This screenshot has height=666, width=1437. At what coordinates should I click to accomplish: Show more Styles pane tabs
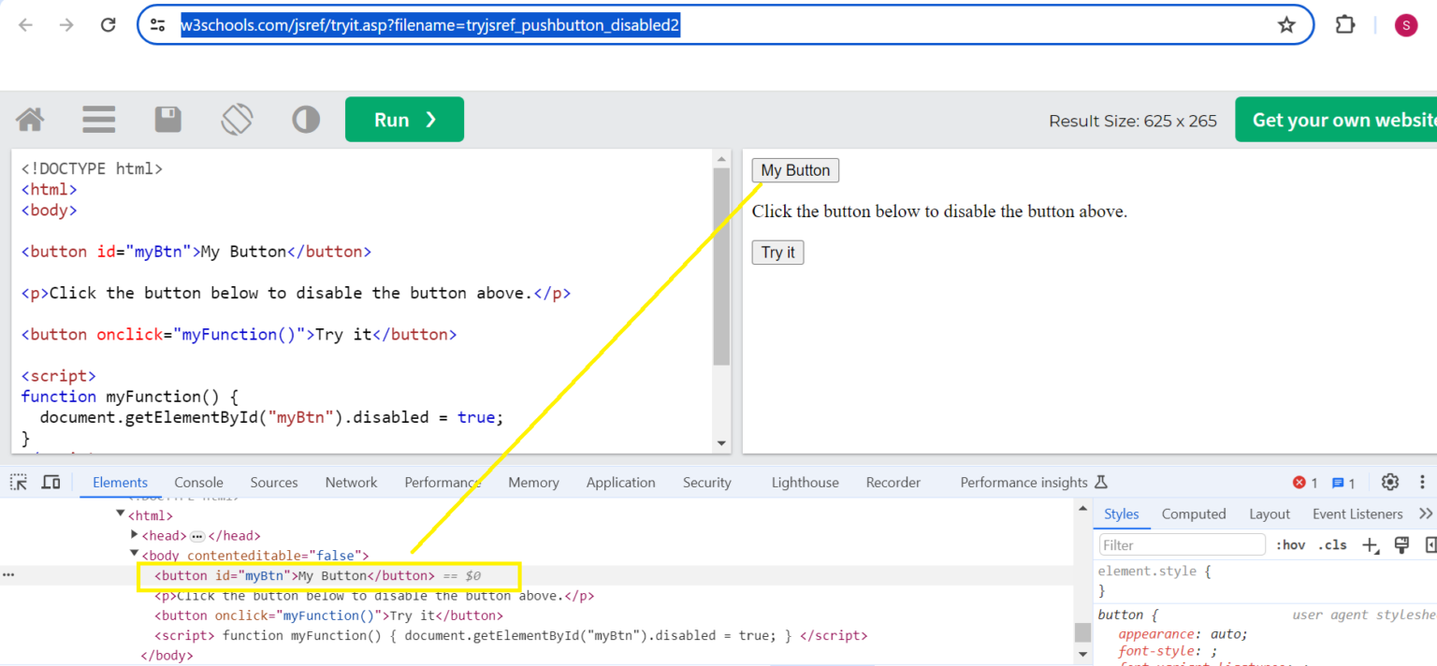1425,514
